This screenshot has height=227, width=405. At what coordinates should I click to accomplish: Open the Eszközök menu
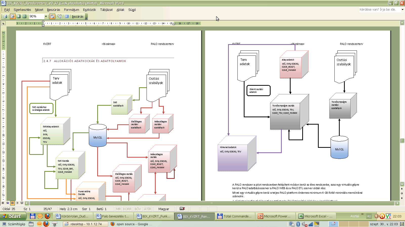[x=89, y=10]
